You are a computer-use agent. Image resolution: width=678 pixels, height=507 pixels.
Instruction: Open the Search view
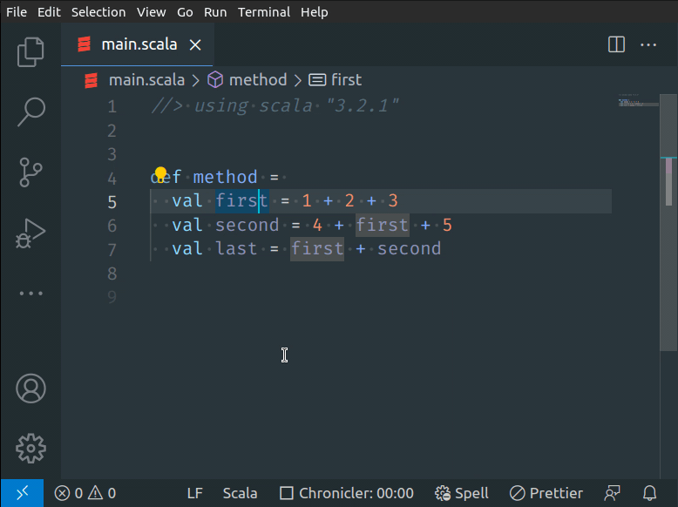click(x=31, y=112)
